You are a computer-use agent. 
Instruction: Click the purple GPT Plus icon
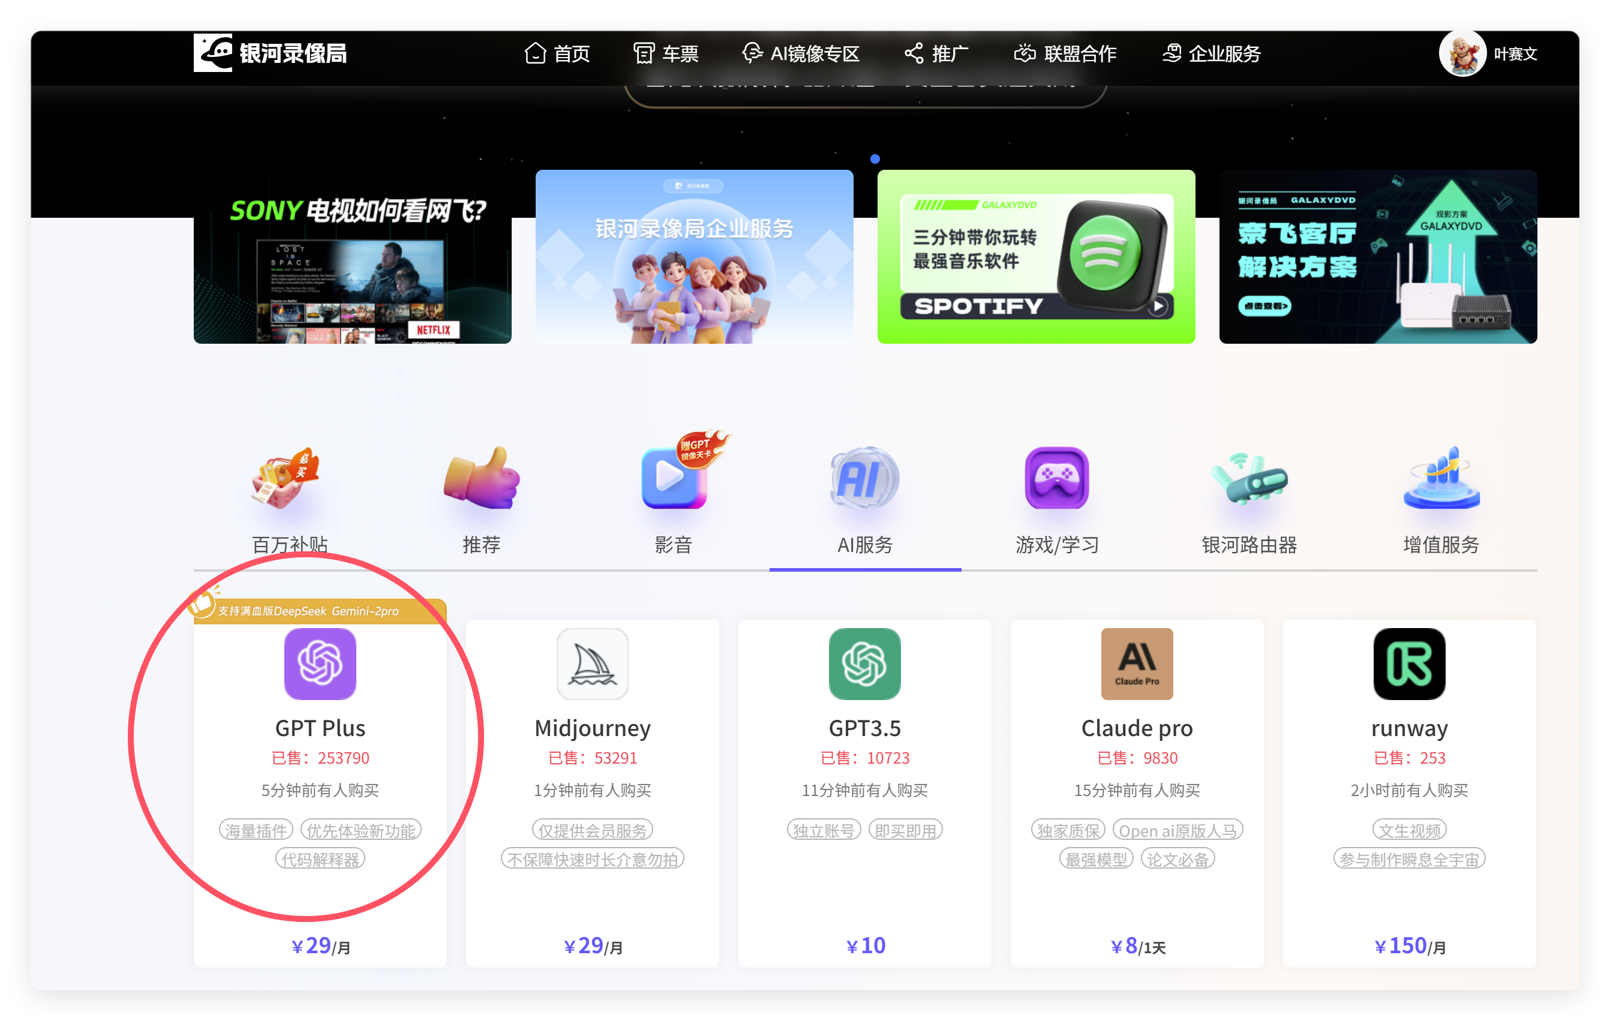tap(320, 664)
